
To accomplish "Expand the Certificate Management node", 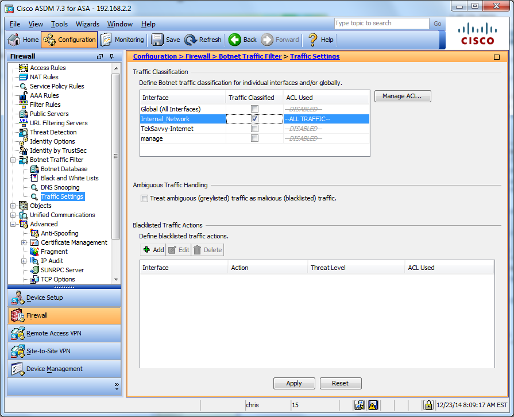I will pos(24,242).
